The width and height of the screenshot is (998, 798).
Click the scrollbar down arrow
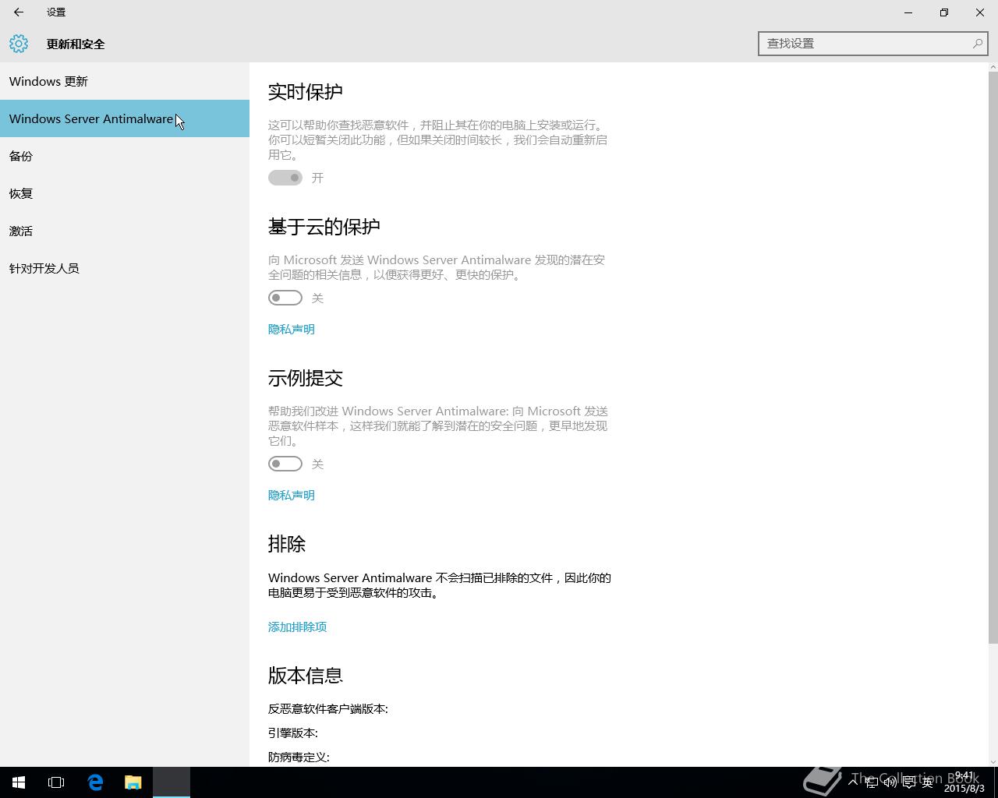point(993,761)
